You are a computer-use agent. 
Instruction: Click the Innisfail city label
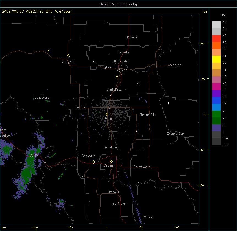(114, 89)
